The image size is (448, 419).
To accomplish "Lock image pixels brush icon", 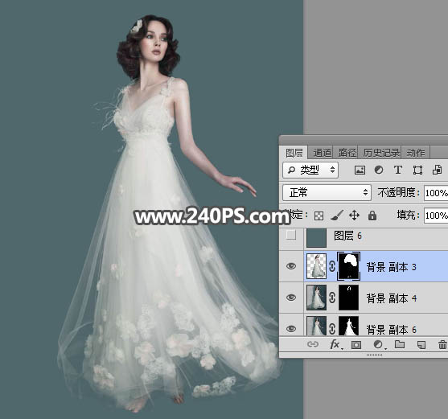I will point(336,216).
